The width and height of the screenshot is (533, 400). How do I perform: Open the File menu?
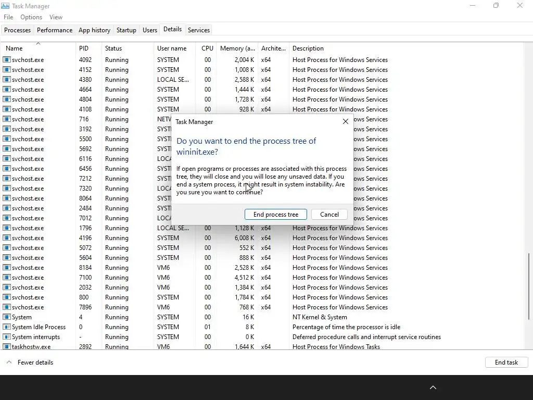tap(8, 17)
